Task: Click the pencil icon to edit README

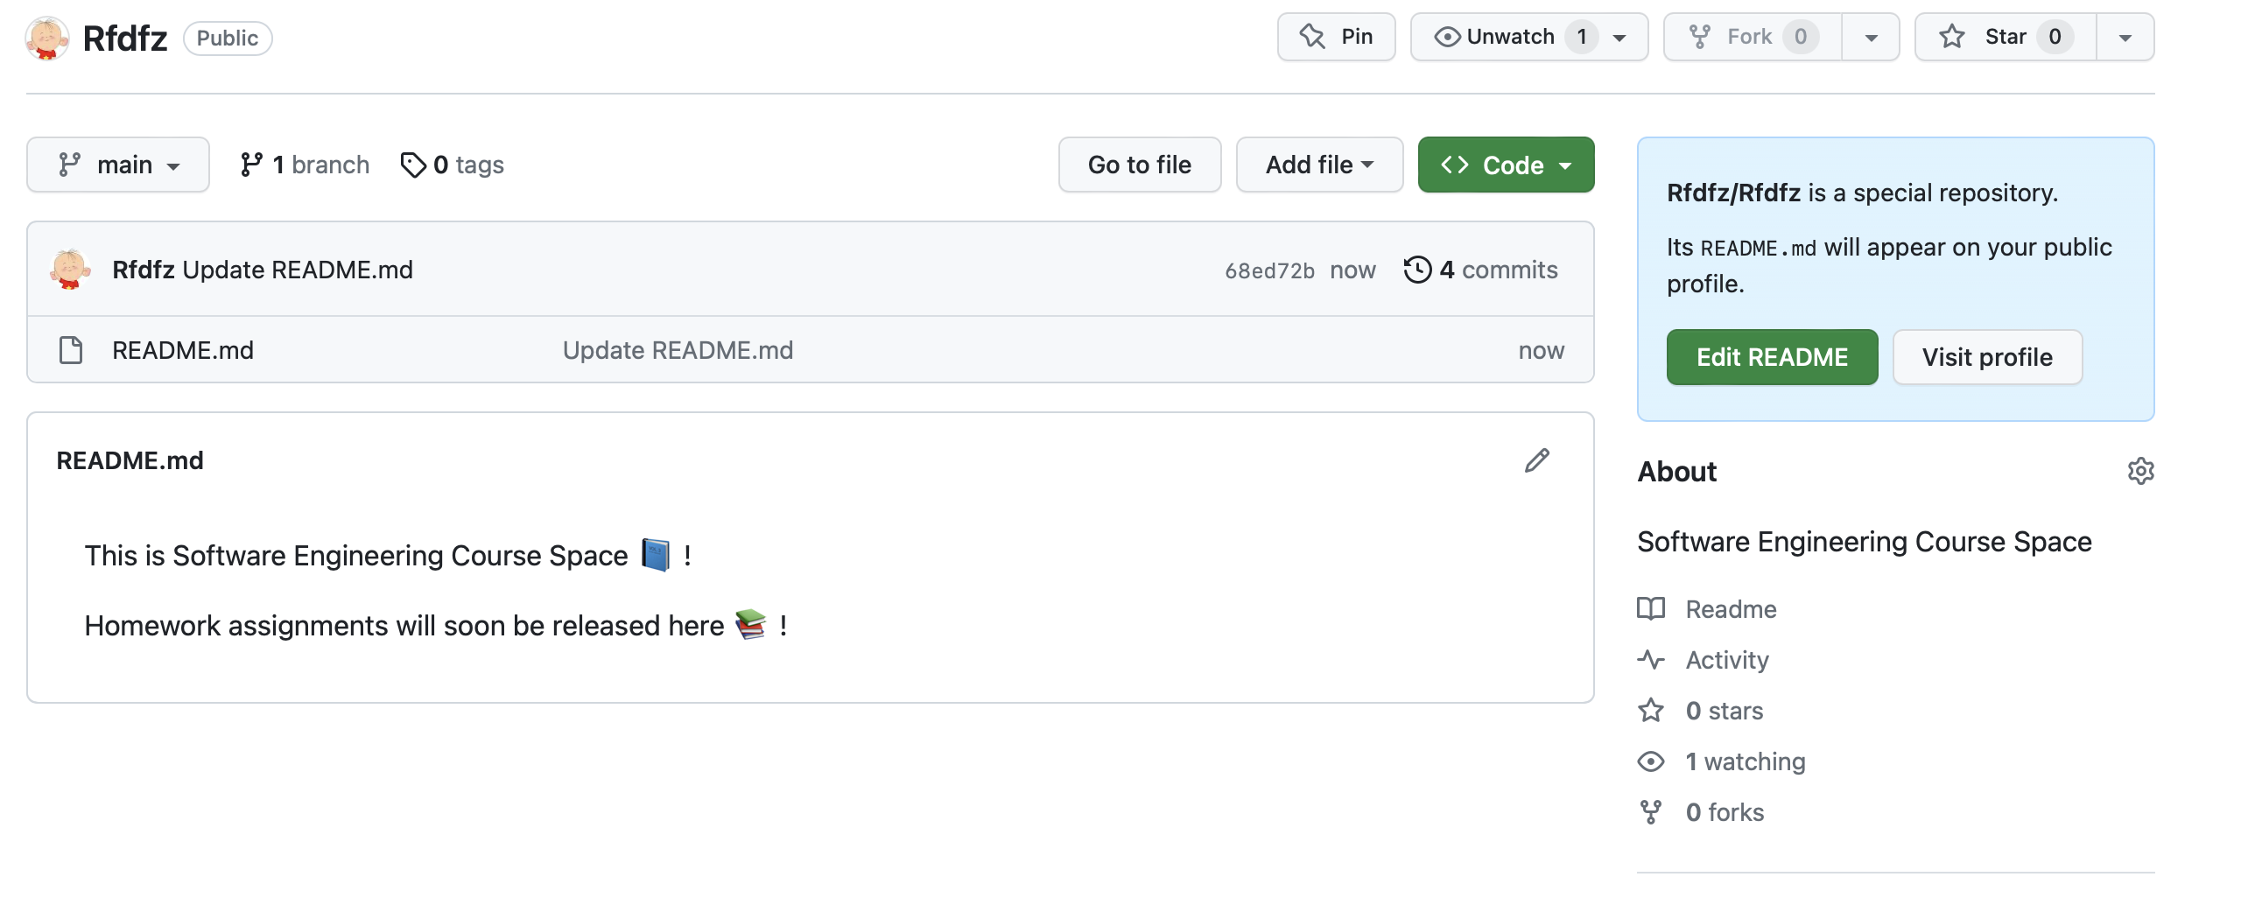Action: (x=1536, y=460)
